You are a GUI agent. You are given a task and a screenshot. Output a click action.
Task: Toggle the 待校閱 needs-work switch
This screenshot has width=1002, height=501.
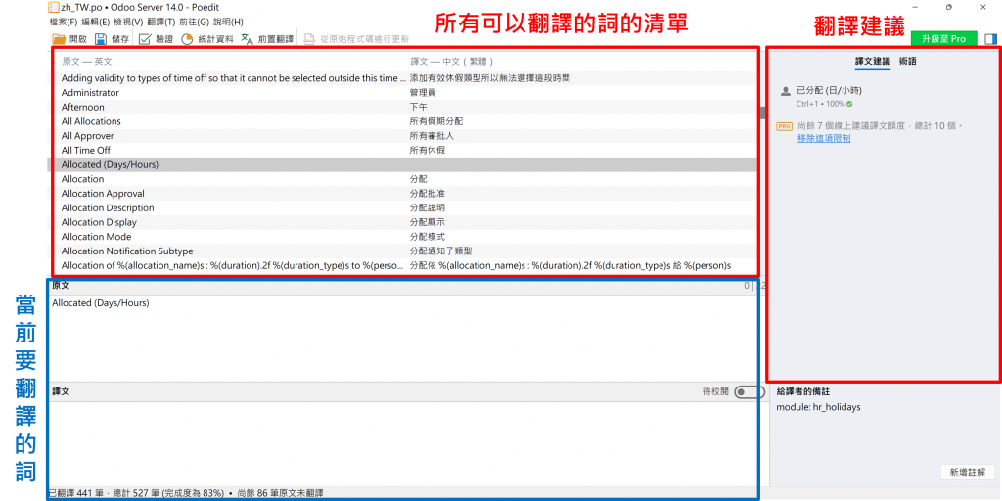[x=749, y=391]
